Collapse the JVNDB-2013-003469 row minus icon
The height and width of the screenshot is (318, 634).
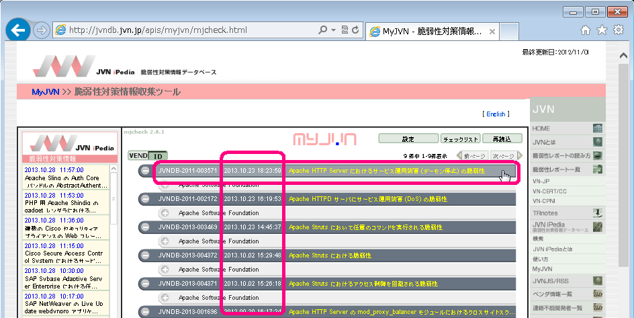pos(145,227)
